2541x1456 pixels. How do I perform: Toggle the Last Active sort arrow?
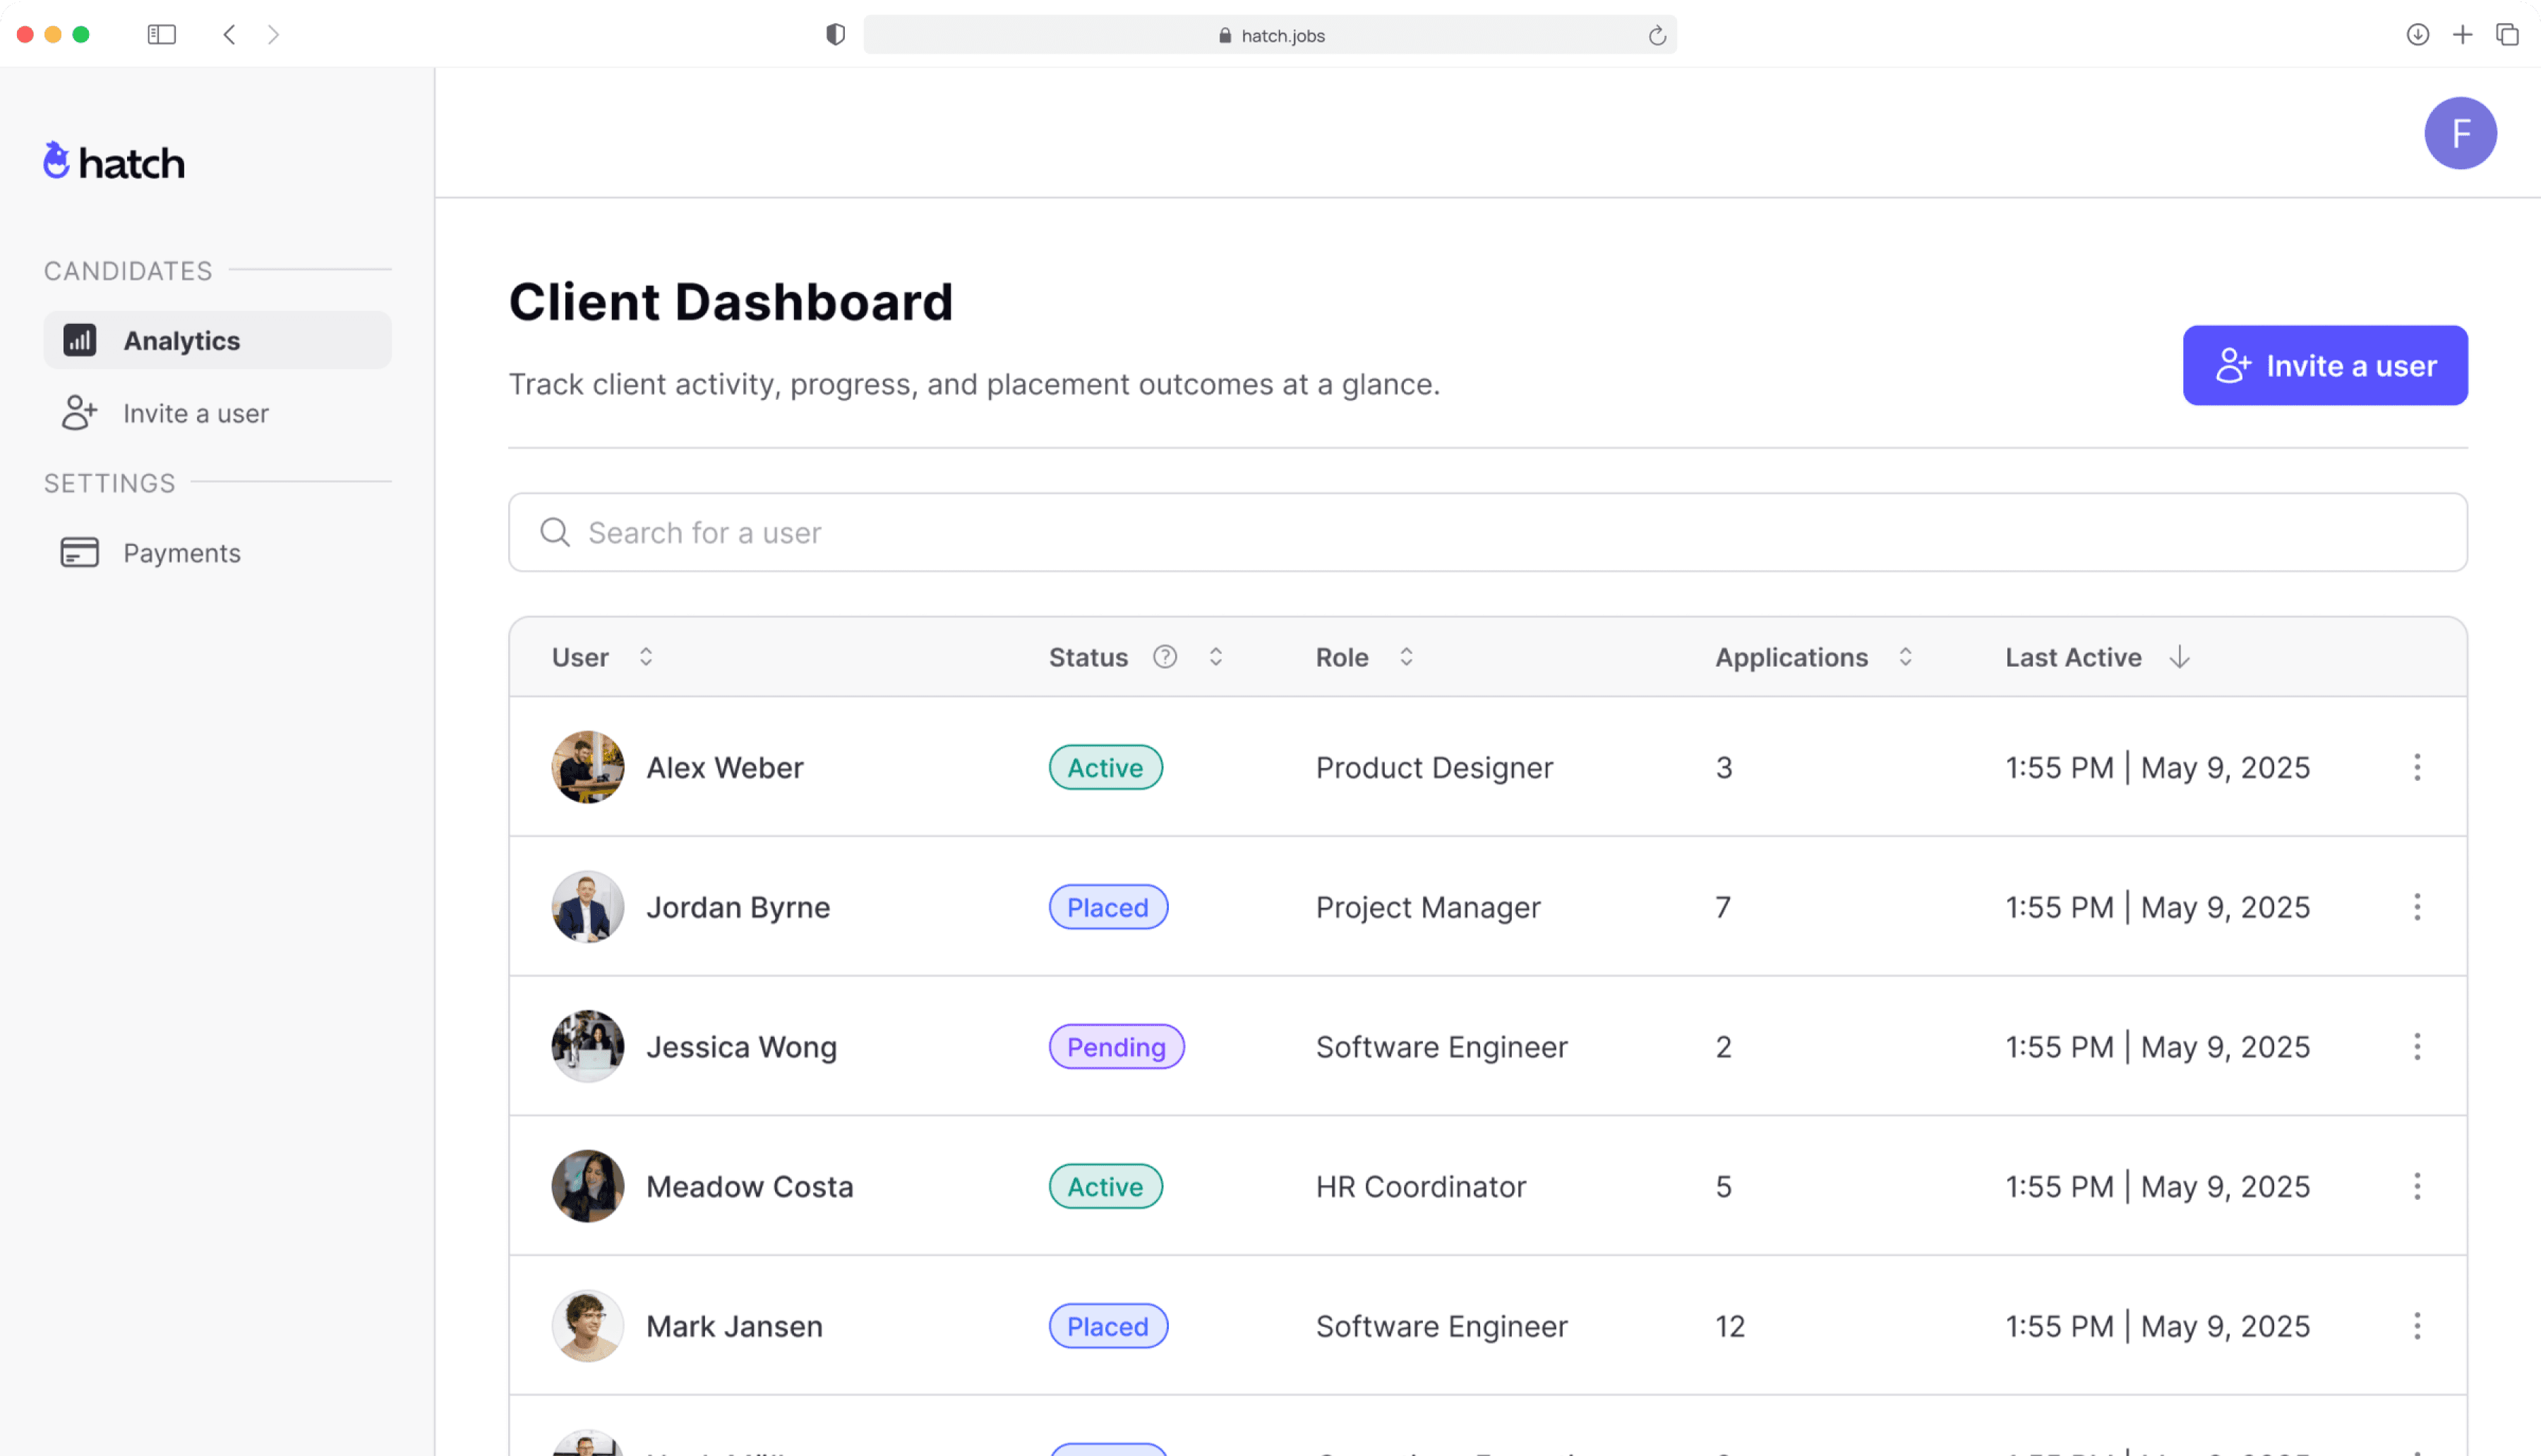(x=2179, y=657)
